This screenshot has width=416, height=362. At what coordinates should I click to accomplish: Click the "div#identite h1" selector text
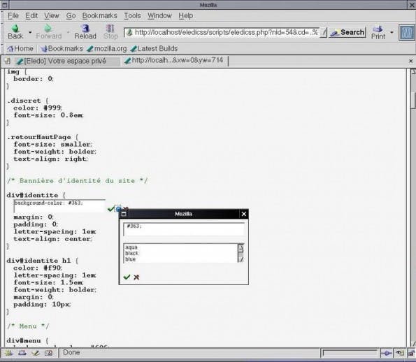[x=38, y=261]
